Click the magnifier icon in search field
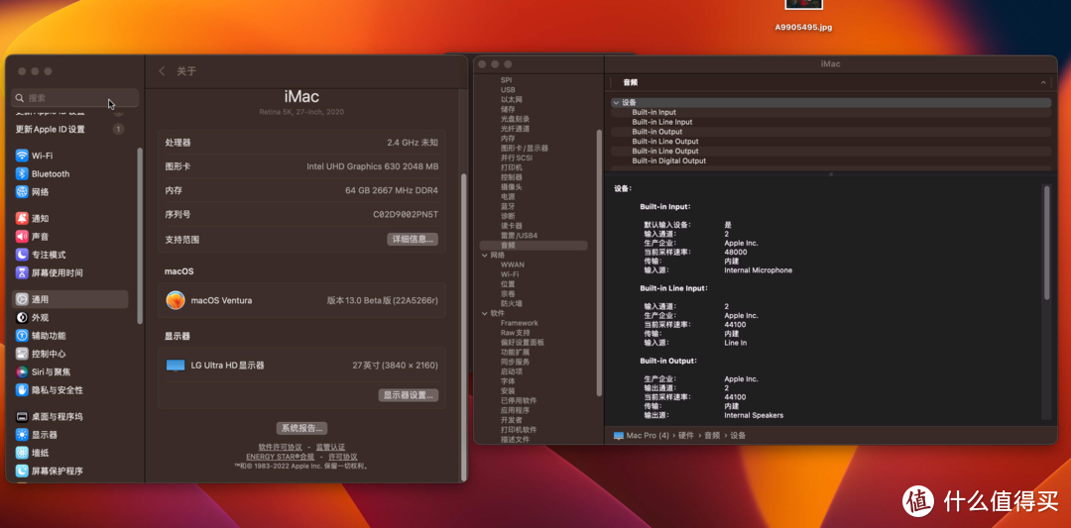 [20, 98]
